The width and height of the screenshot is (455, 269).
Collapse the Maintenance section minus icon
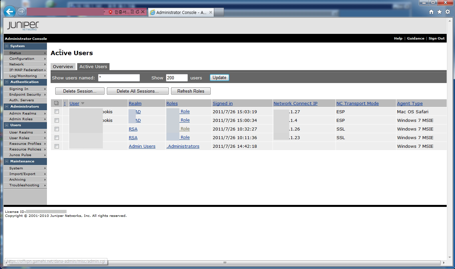pyautogui.click(x=7, y=161)
